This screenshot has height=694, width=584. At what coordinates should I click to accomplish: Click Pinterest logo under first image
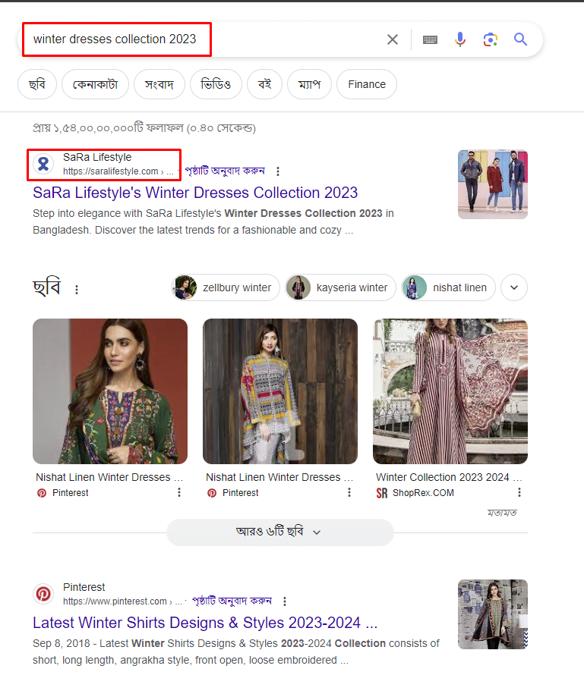point(42,492)
